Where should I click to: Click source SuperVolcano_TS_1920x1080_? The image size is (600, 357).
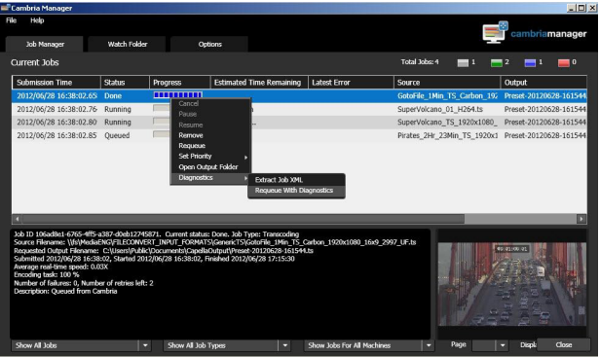pyautogui.click(x=447, y=123)
